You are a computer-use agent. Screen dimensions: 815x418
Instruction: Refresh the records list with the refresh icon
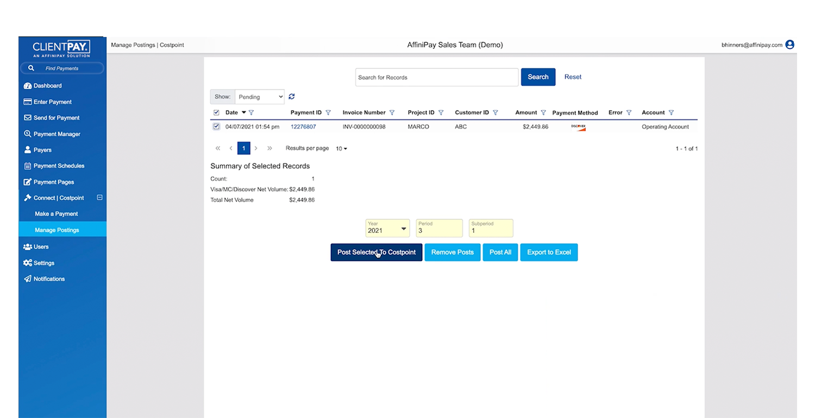[x=292, y=97]
